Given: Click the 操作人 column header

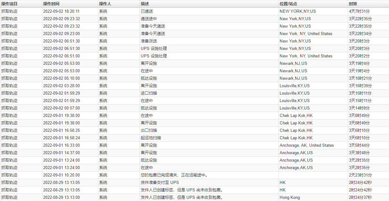Looking at the screenshot, I should coord(105,4).
